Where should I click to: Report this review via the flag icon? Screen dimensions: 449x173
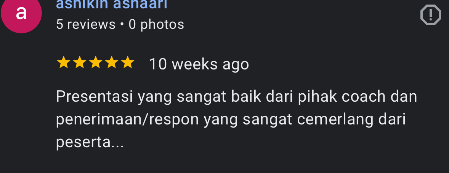click(x=430, y=15)
